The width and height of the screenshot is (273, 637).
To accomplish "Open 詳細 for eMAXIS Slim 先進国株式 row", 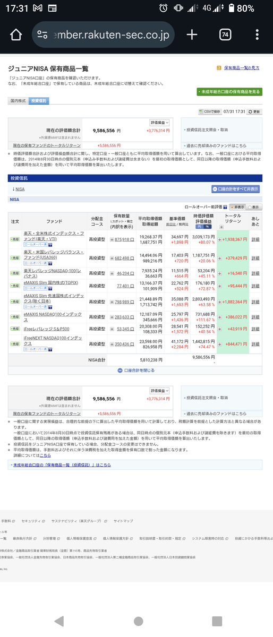I will pos(255,302).
